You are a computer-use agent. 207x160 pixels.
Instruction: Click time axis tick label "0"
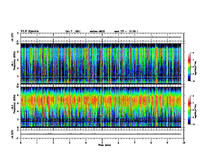coord(21,143)
